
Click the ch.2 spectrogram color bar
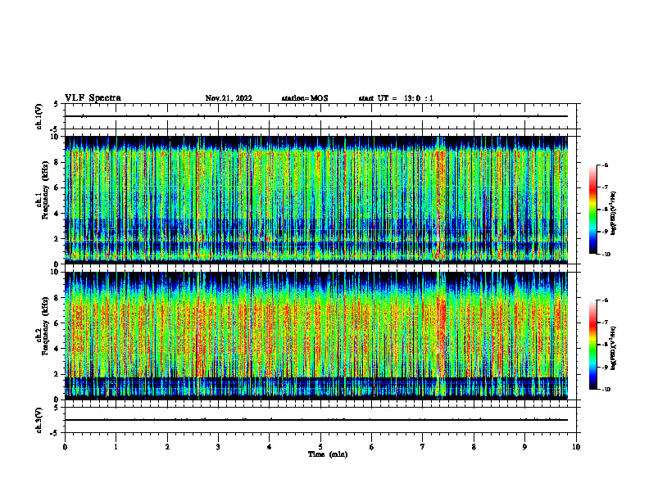(592, 345)
